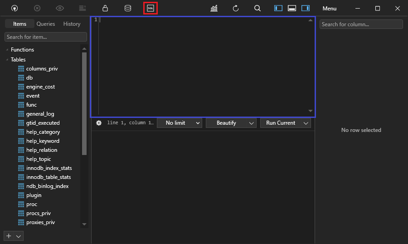Click the Run Current button
The width and height of the screenshot is (408, 244).
pyautogui.click(x=281, y=123)
